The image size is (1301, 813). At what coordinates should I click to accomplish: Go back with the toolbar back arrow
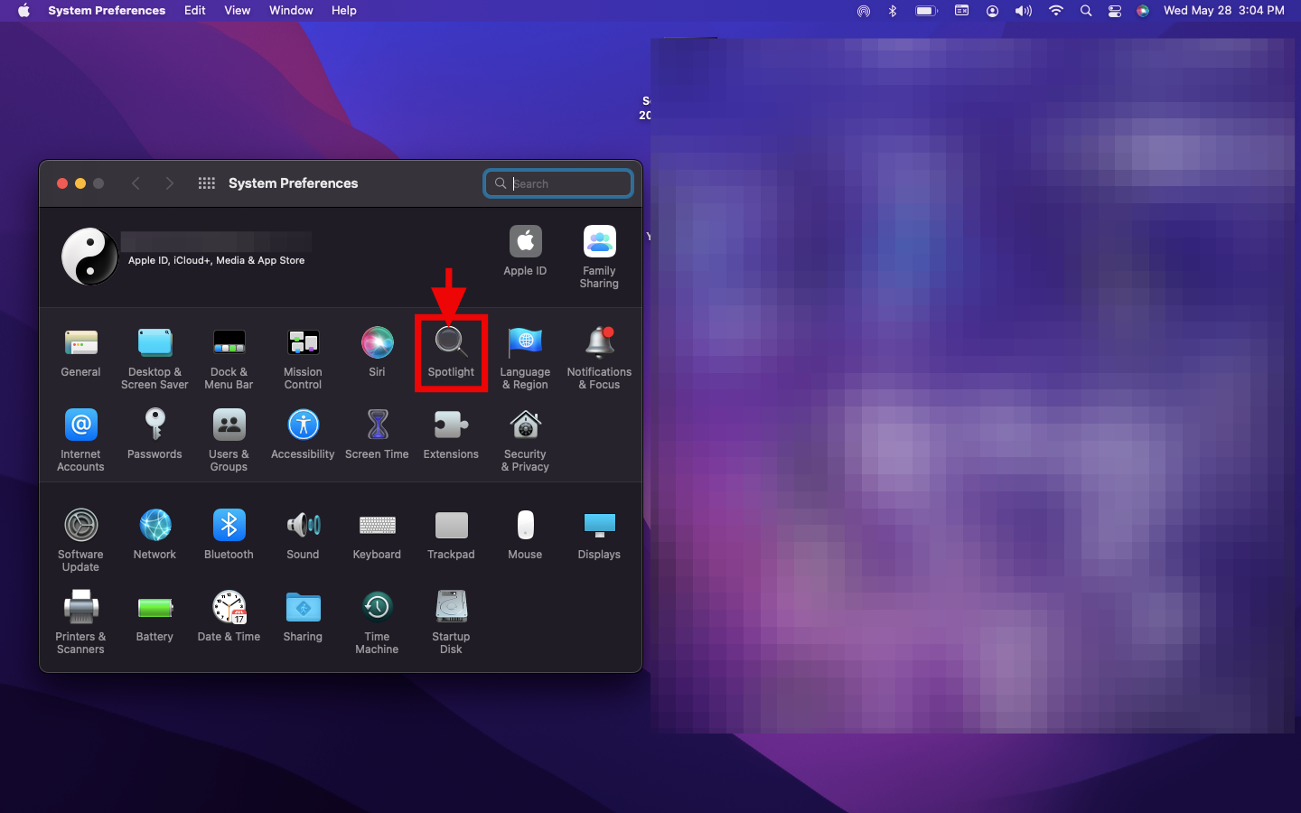point(136,183)
